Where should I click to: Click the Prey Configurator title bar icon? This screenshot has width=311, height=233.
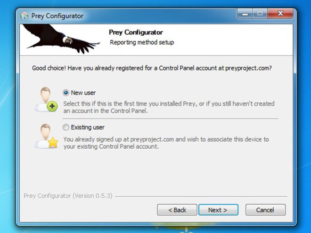pyautogui.click(x=25, y=16)
